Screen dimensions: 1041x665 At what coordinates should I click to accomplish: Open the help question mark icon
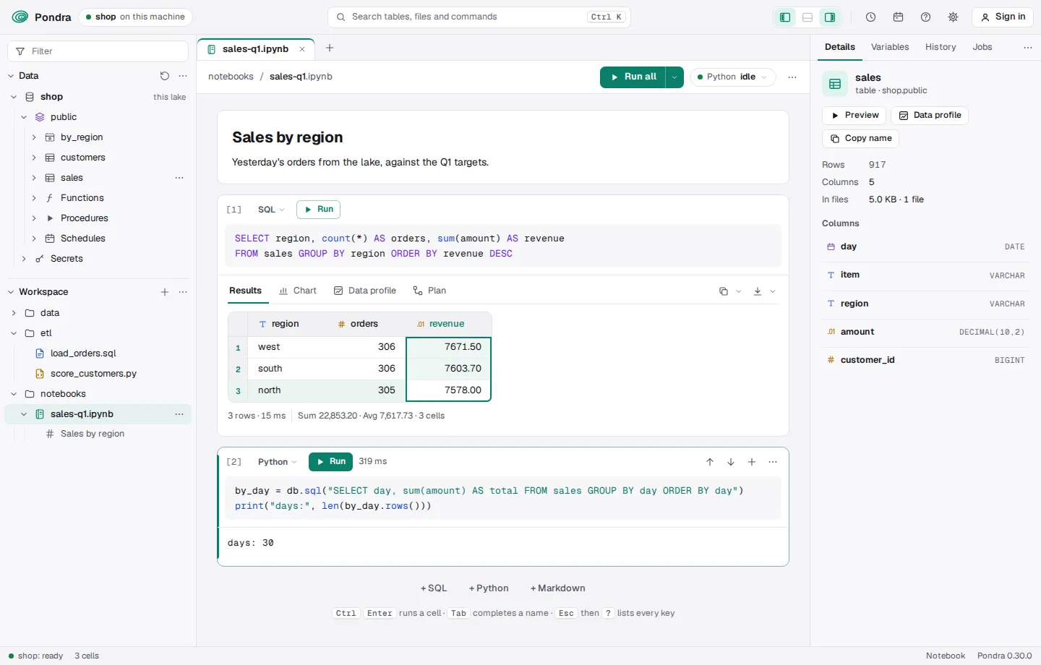pos(925,17)
